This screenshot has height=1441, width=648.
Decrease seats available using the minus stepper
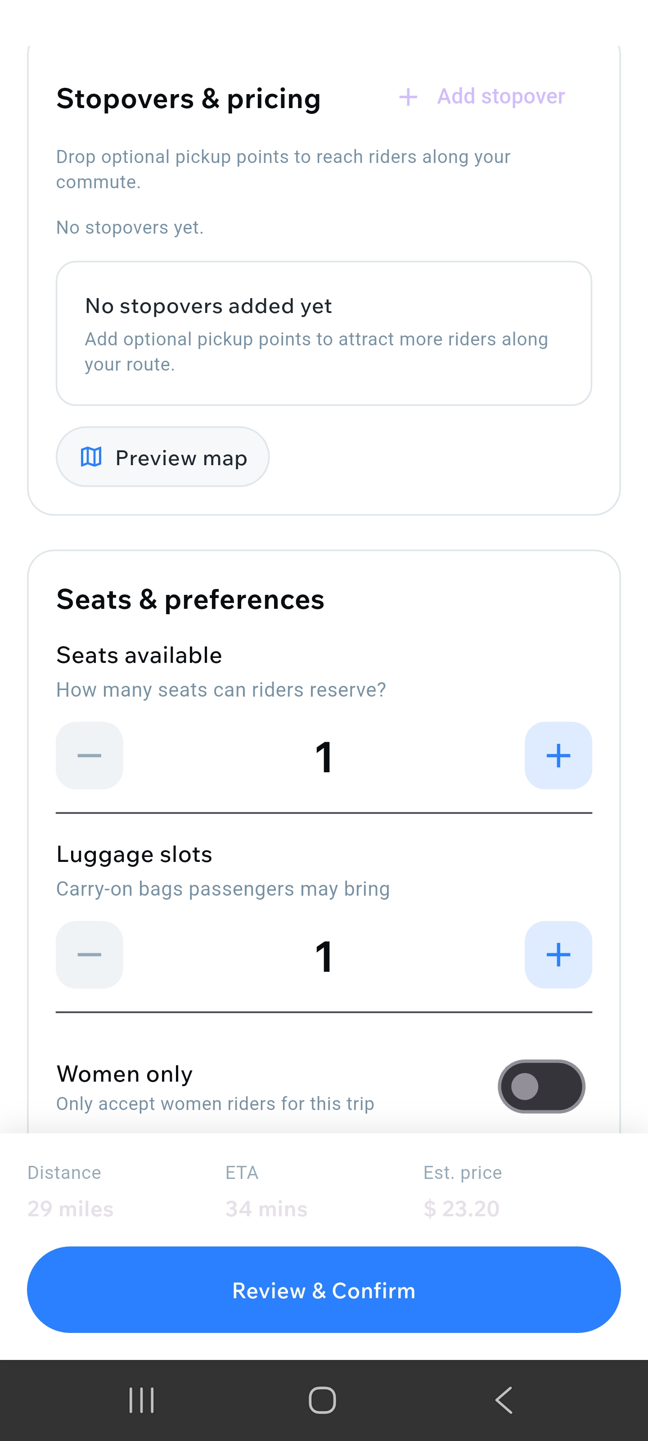coord(89,755)
